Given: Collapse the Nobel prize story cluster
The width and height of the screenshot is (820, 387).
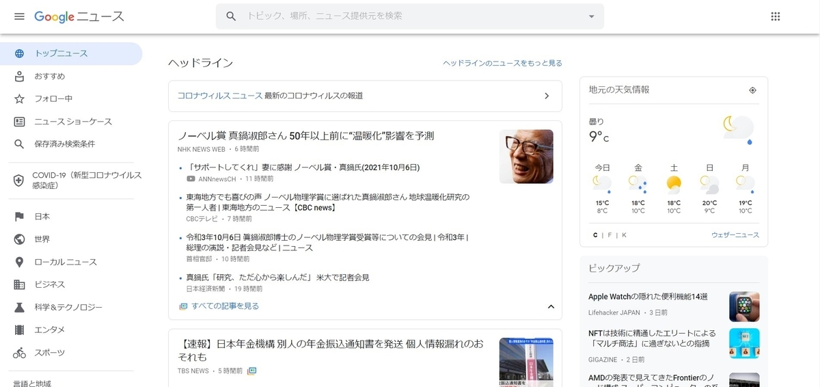Looking at the screenshot, I should pyautogui.click(x=551, y=306).
